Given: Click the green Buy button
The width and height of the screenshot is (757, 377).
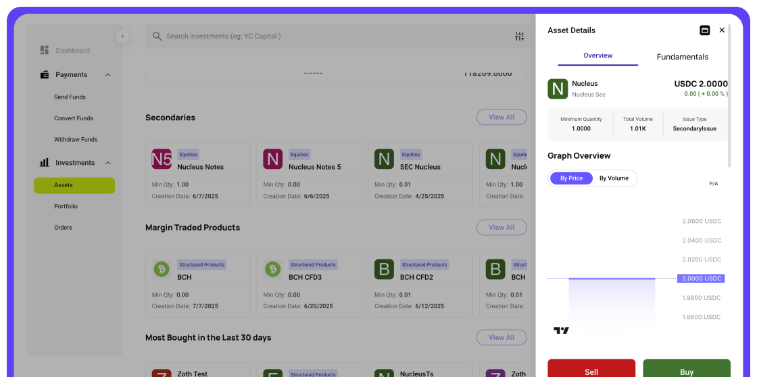Looking at the screenshot, I should (x=687, y=368).
